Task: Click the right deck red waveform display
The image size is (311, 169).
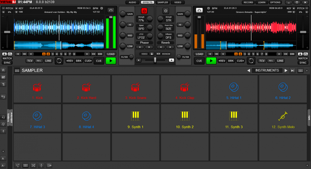Action: point(251,28)
